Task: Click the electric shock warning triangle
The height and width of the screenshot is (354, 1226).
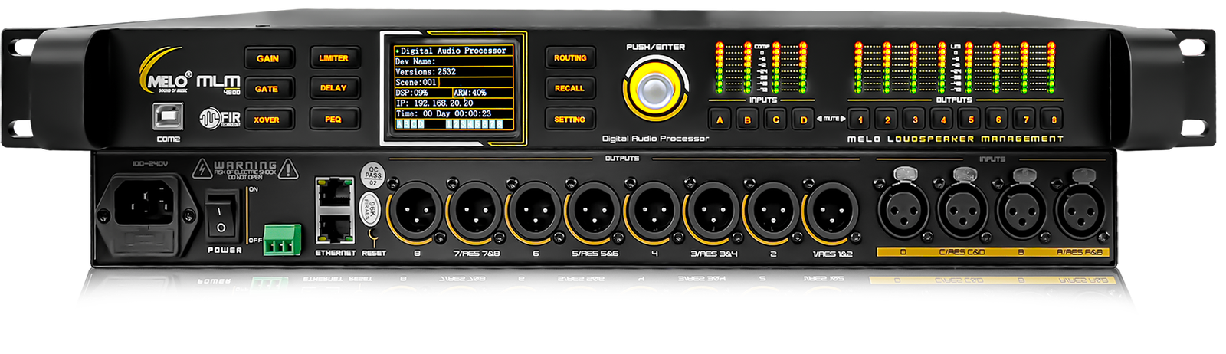Action: (202, 169)
